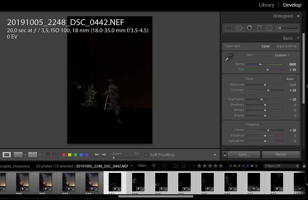The image size is (308, 200).
Task: Activate the Red Eye Correction tool
Action: pyautogui.click(x=249, y=28)
